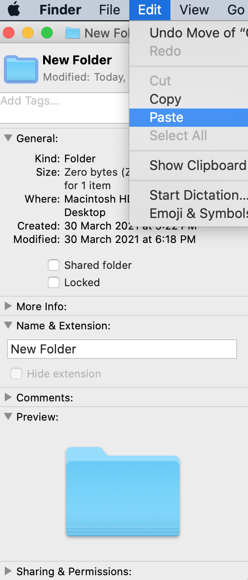
Task: Expand Sharing & Permissions section
Action: click(8, 571)
